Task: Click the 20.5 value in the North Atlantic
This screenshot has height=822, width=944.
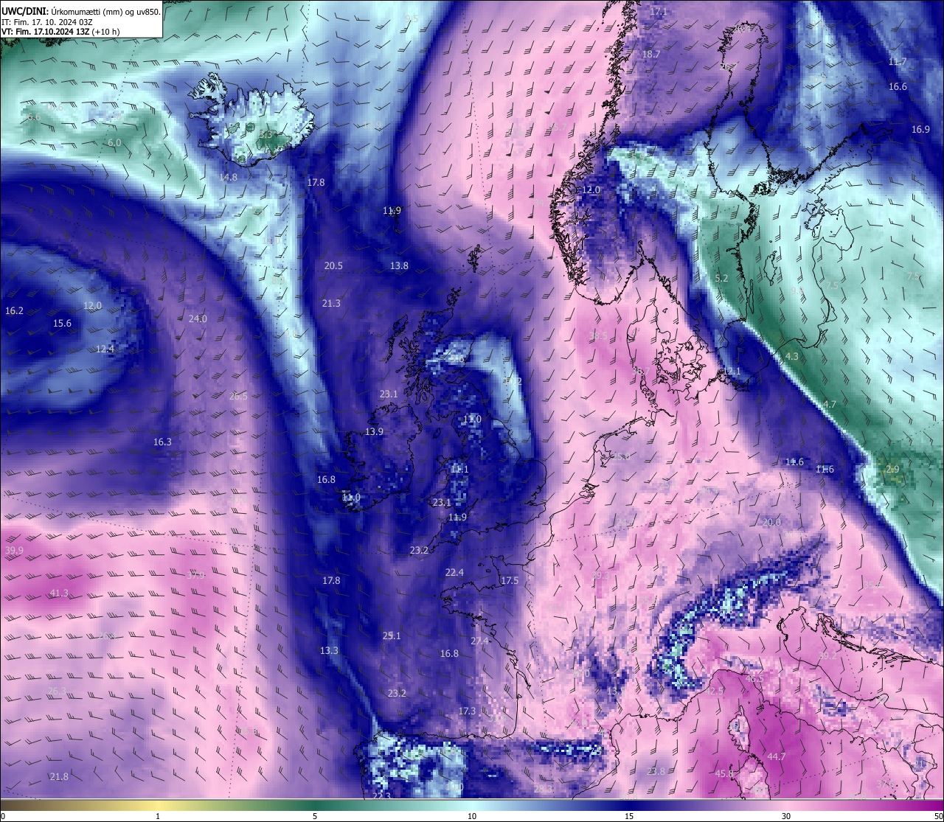Action: coord(333,265)
